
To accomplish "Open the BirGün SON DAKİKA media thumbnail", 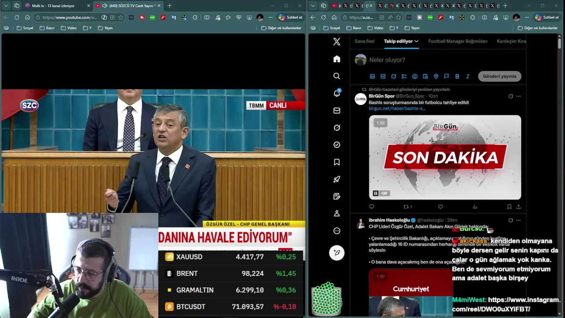I will (445, 157).
